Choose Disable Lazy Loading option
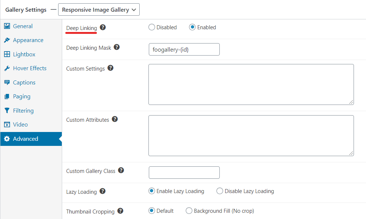366x219 pixels. click(x=220, y=191)
